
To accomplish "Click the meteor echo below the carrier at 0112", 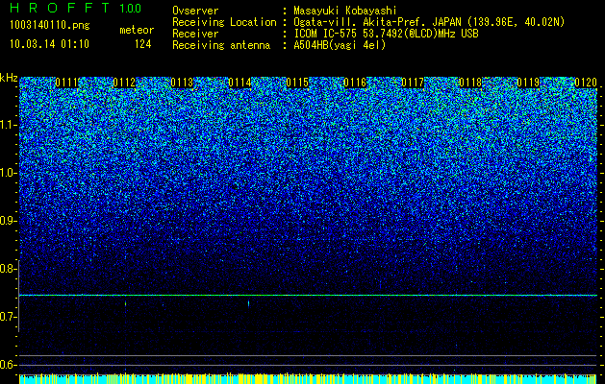I will click(x=126, y=303).
